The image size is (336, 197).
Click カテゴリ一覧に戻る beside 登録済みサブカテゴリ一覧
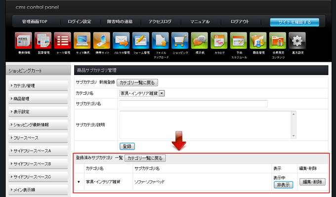pos(145,158)
